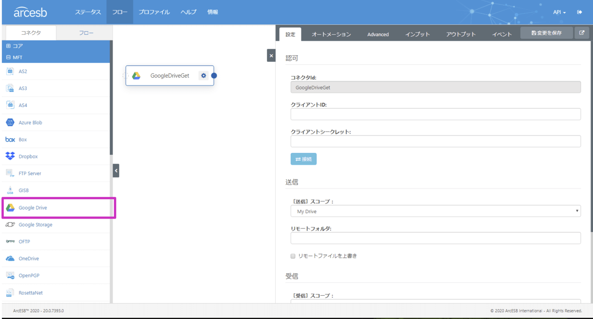Choose the Google Storage connector icon
The image size is (593, 319).
[10, 225]
